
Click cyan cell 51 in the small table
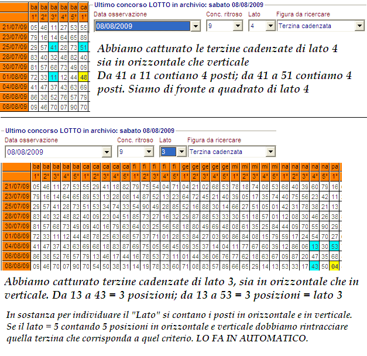(x=84, y=47)
